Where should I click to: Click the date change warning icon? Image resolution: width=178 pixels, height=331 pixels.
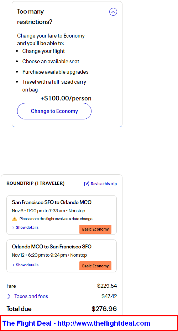click(15, 219)
